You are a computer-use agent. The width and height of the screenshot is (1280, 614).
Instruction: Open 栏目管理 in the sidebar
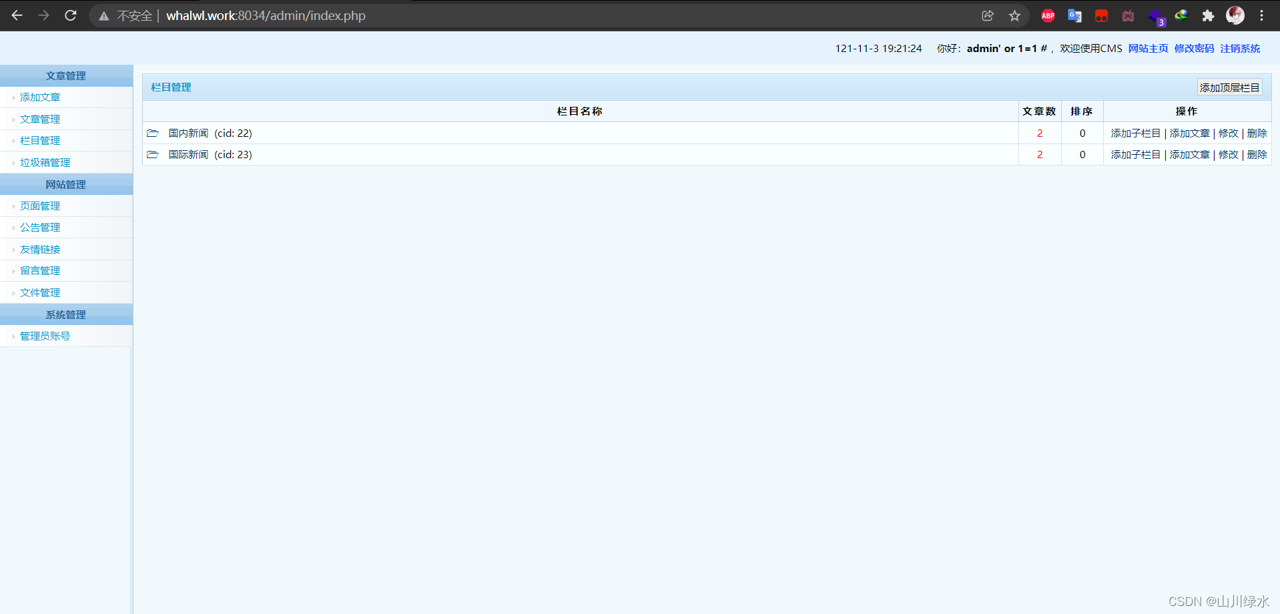[x=40, y=141]
